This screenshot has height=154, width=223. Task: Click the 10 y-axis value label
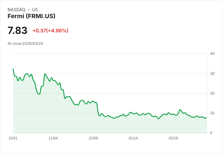click(x=212, y=113)
